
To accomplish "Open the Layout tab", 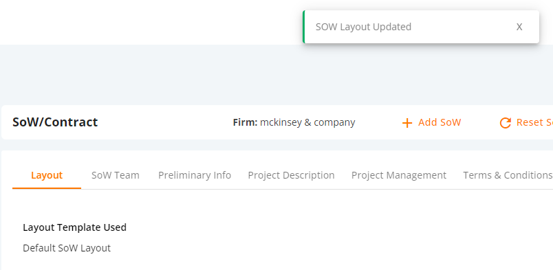I will [x=47, y=175].
